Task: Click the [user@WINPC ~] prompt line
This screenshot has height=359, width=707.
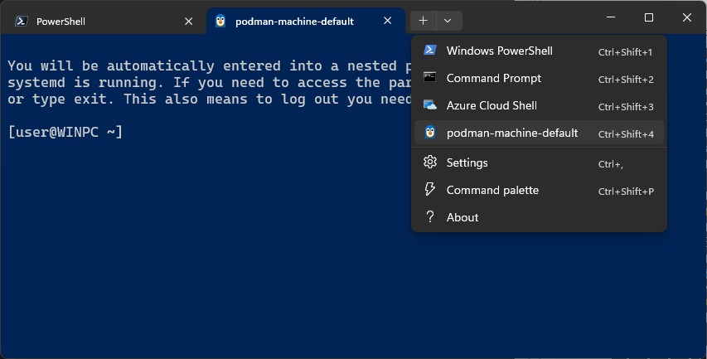Action: 65,132
